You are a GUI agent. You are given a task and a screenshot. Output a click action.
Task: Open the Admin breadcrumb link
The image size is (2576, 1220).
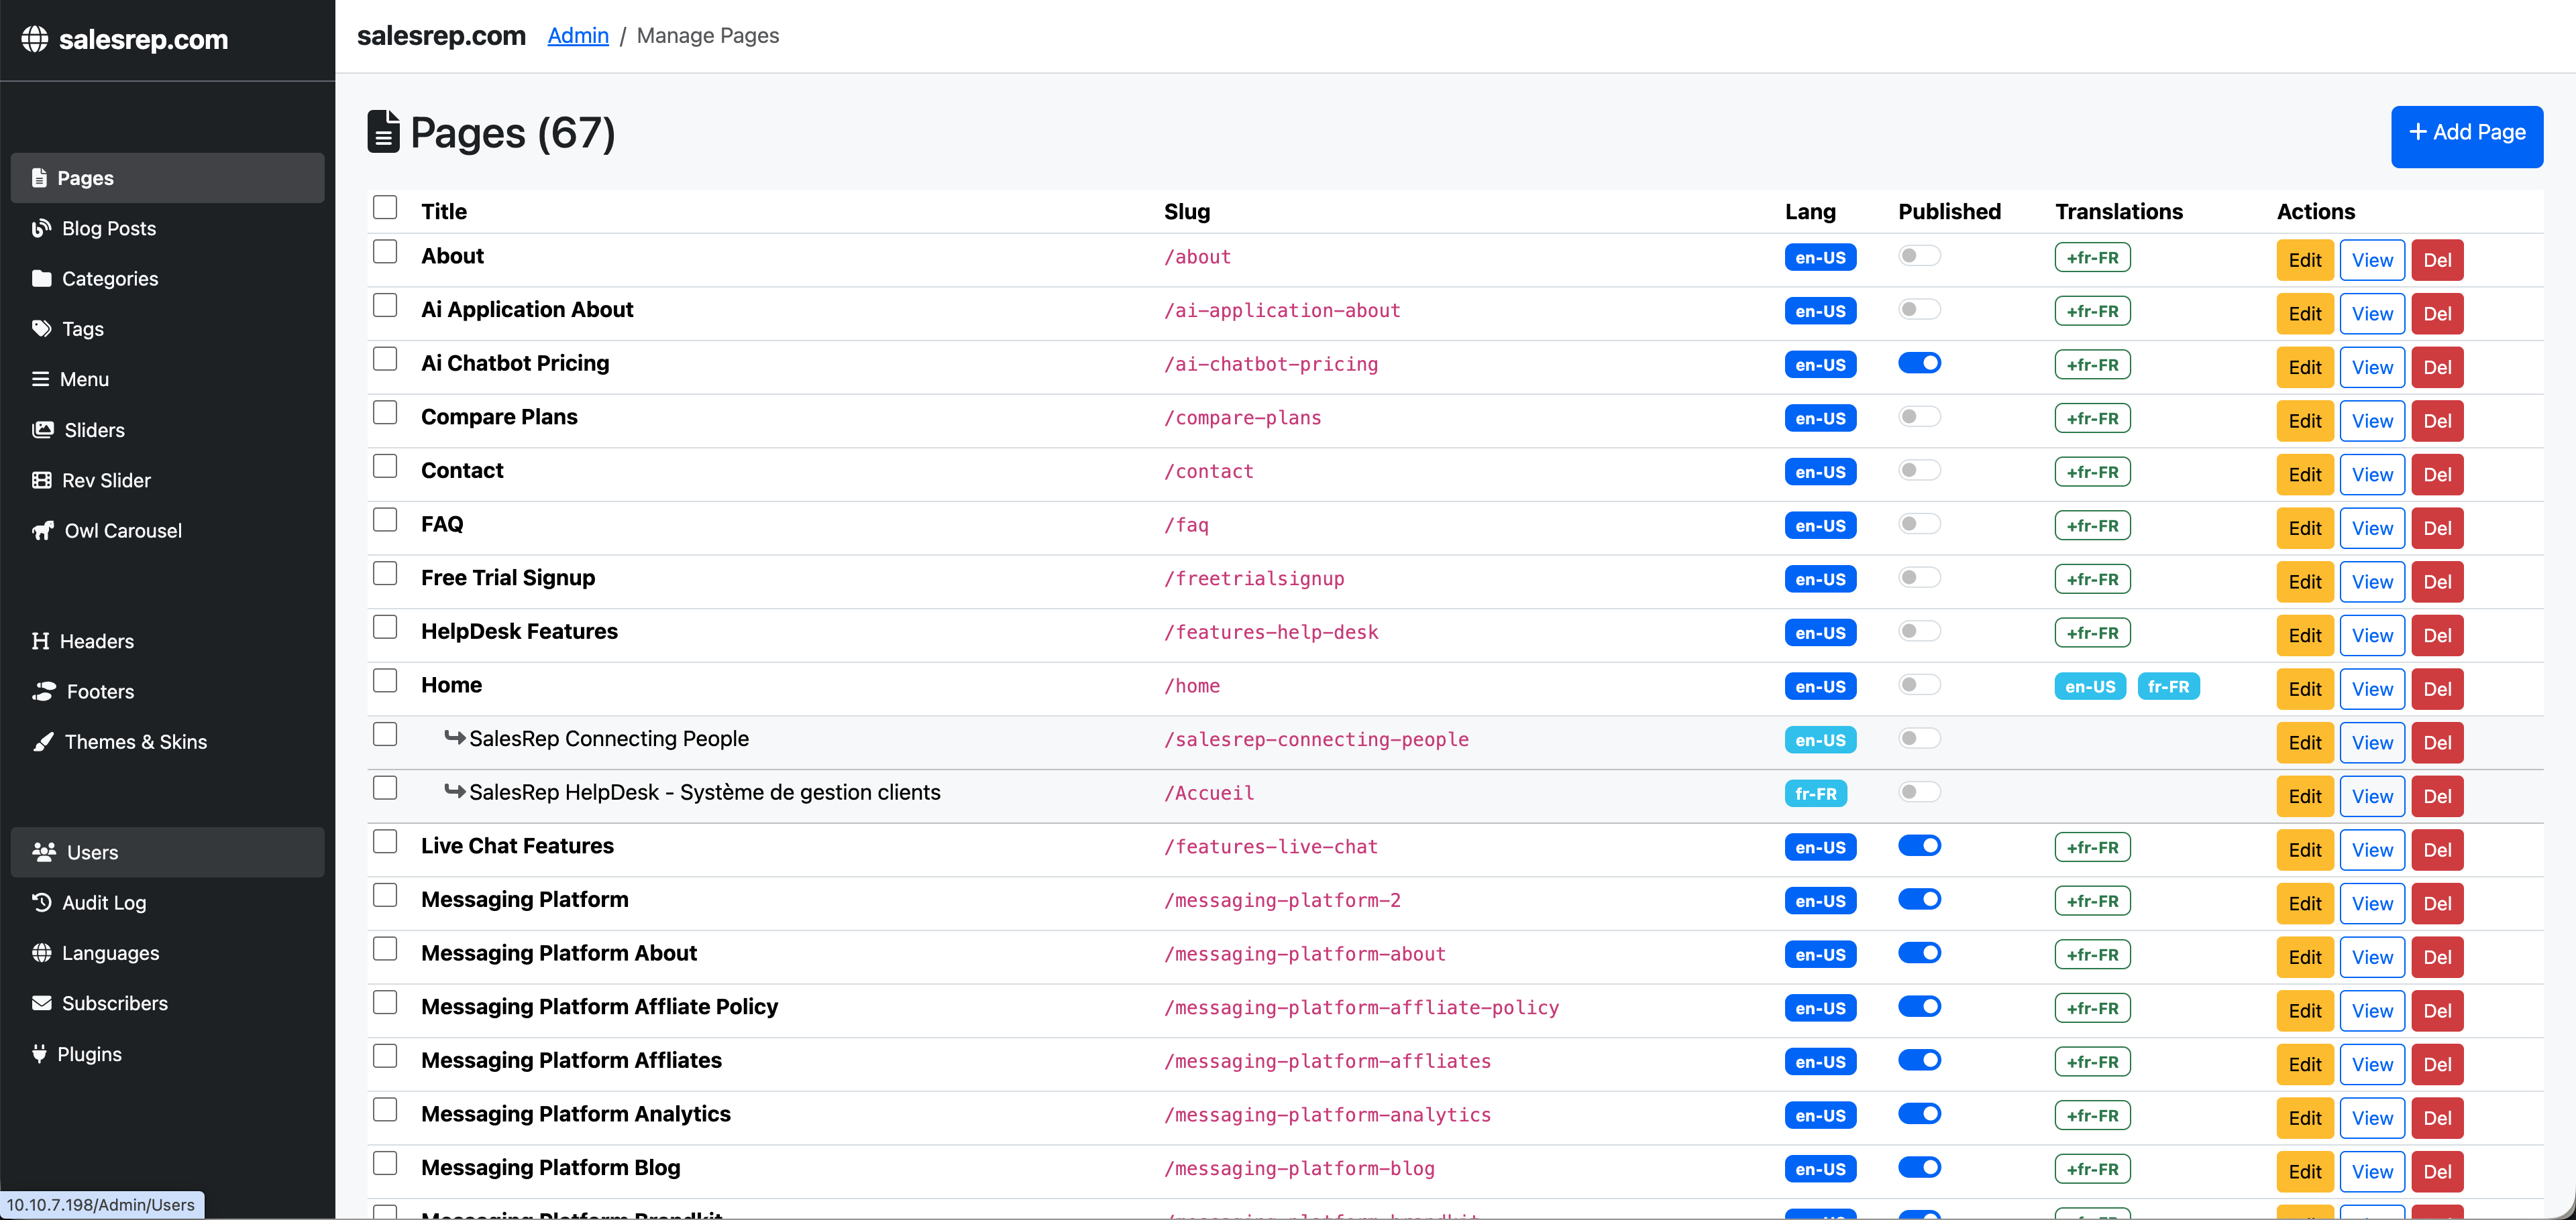577,35
